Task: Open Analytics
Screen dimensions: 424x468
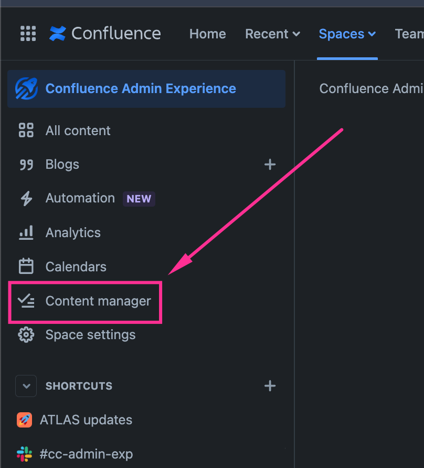Action: coord(73,233)
